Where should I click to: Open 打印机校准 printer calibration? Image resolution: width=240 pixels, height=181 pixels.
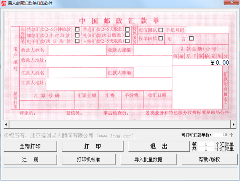pos(89,159)
